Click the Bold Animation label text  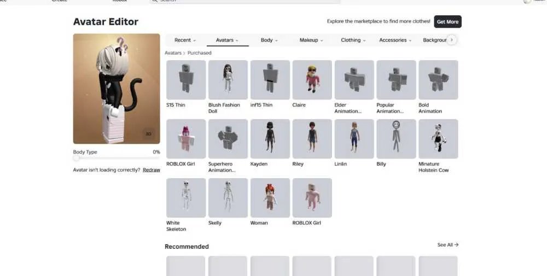[x=430, y=108]
